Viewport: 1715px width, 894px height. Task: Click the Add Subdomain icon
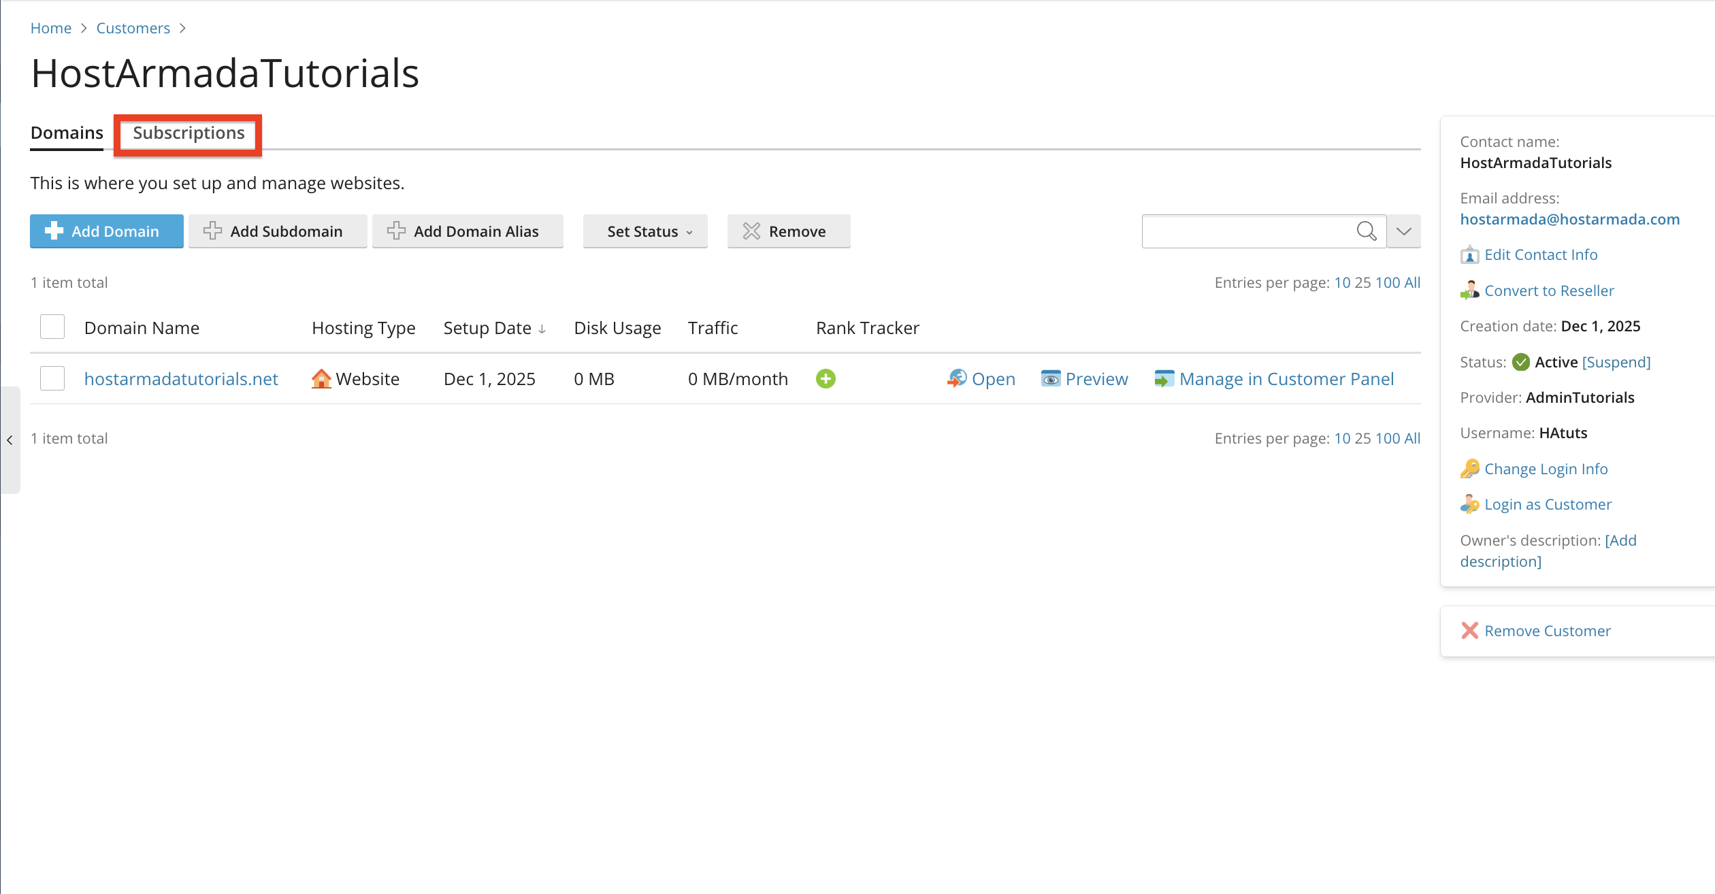212,231
